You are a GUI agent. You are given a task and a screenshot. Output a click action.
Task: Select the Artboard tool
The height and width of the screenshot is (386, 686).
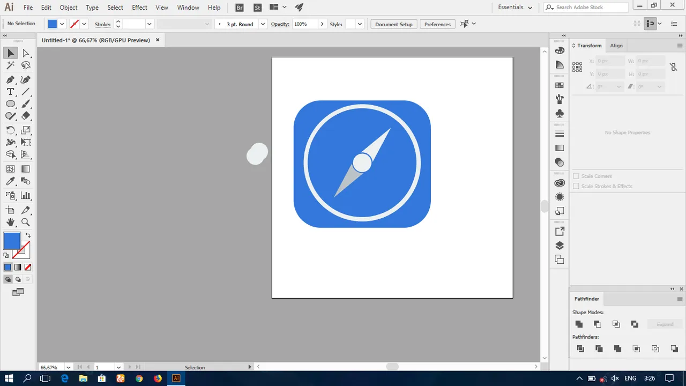coord(11,210)
